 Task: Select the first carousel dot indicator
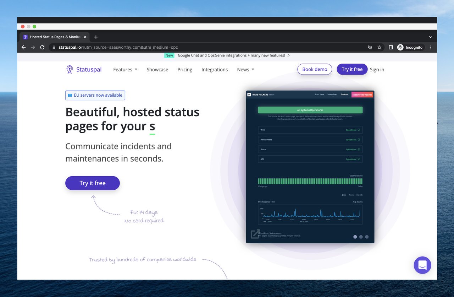355,237
